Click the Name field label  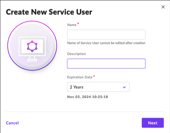[x=72, y=25]
